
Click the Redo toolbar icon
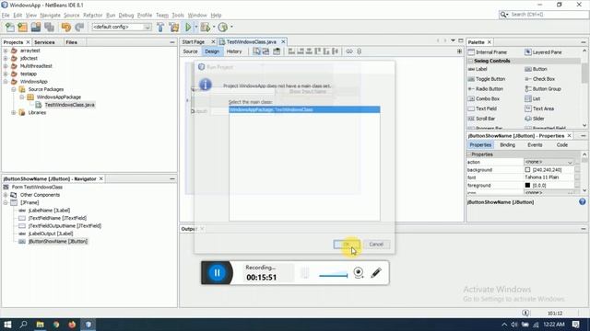[79, 27]
